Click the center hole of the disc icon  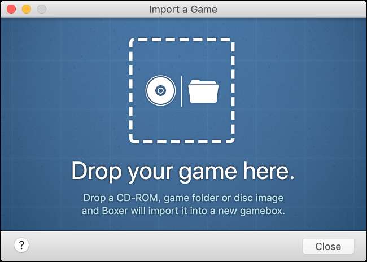click(160, 90)
